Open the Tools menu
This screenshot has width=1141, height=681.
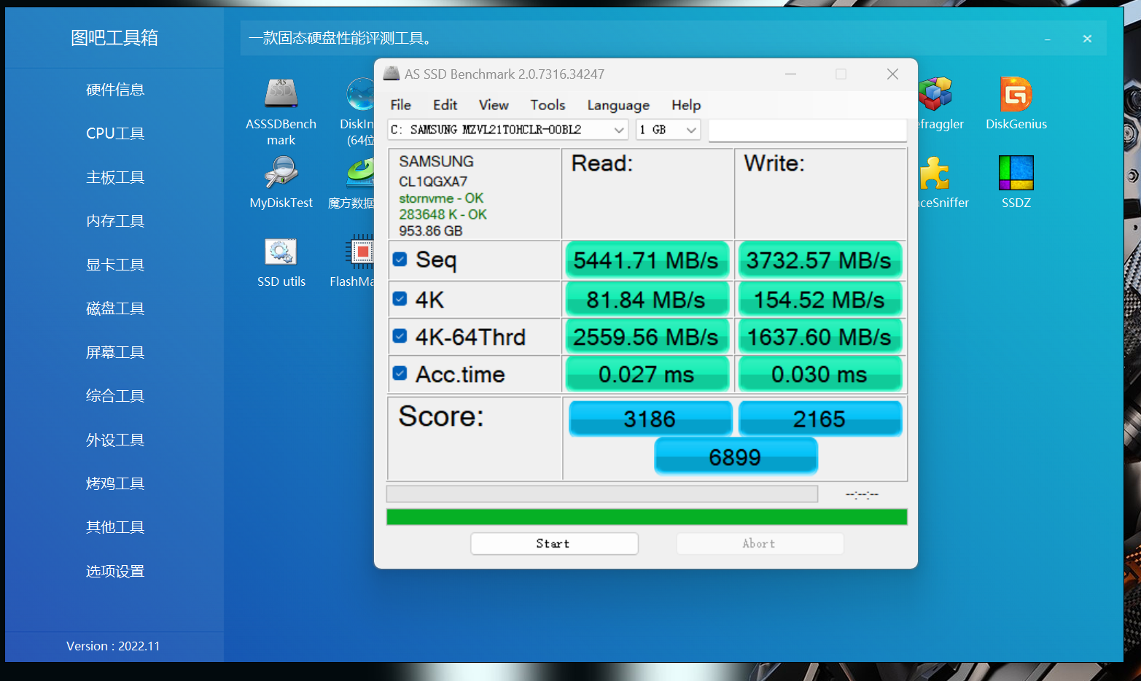[x=547, y=105]
